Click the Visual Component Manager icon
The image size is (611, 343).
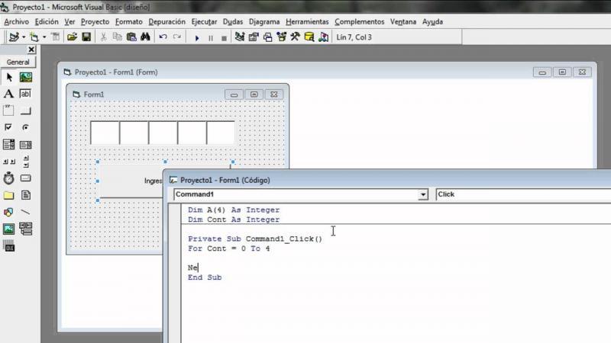323,37
